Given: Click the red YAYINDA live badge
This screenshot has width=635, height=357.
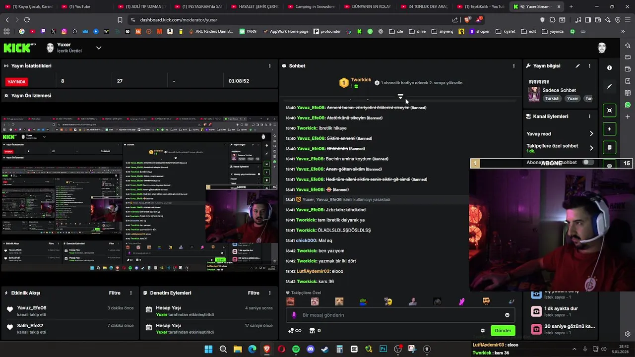Looking at the screenshot, I should (16, 81).
